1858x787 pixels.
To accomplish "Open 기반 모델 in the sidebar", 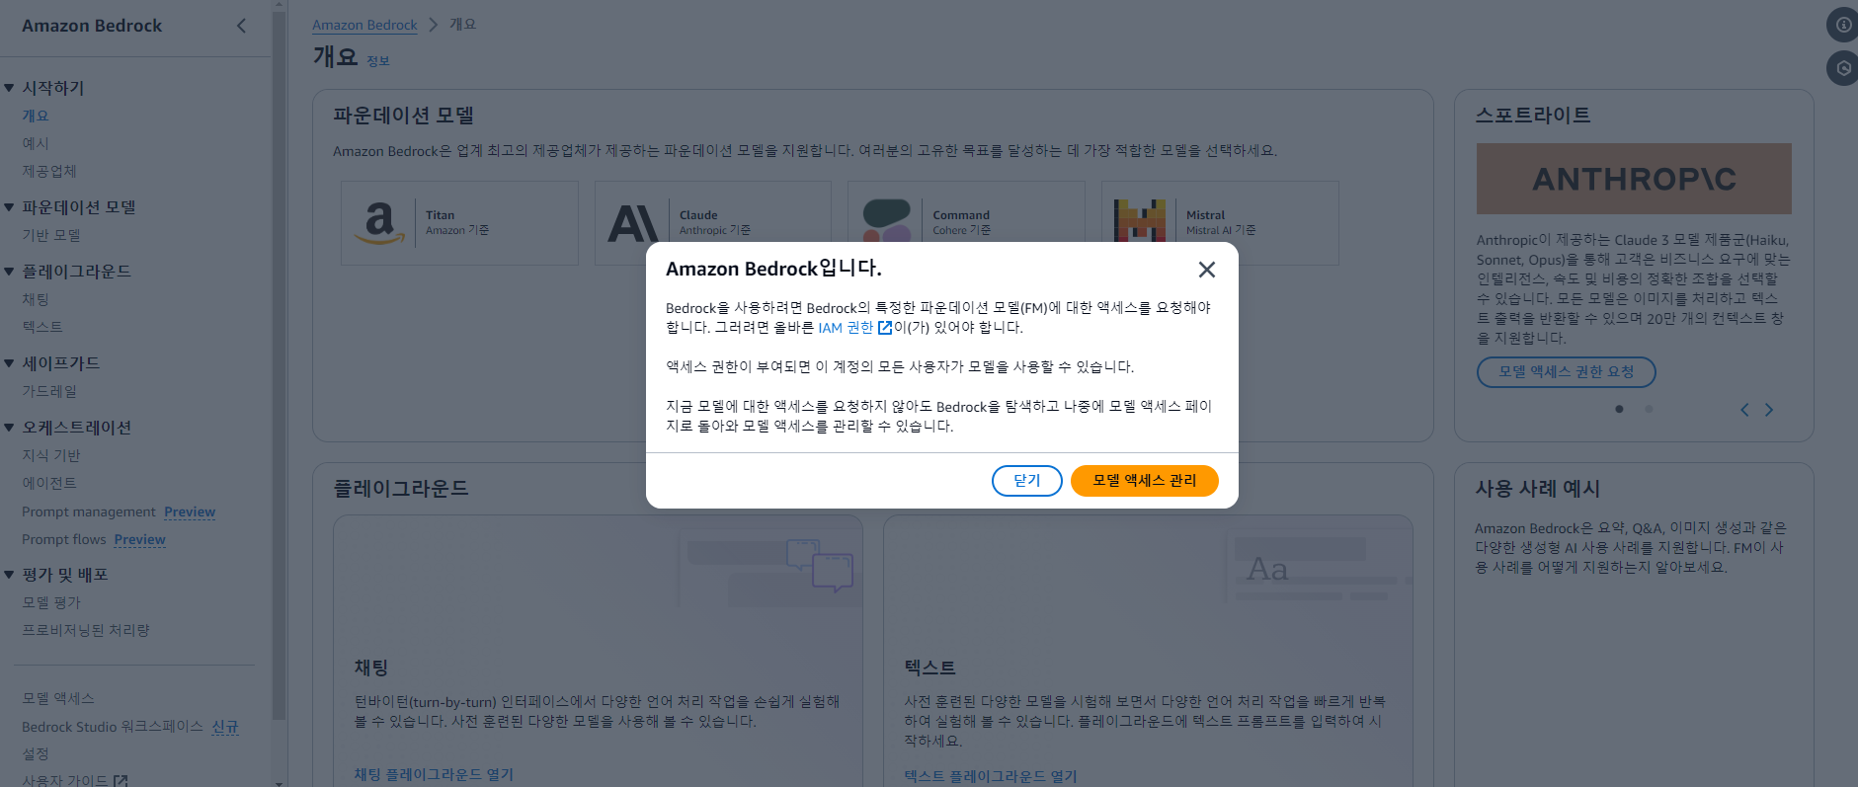I will (x=51, y=235).
